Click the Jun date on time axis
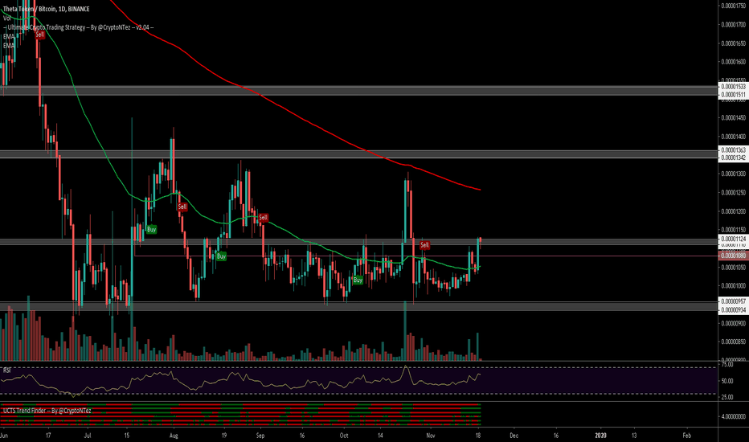 (x=4, y=436)
